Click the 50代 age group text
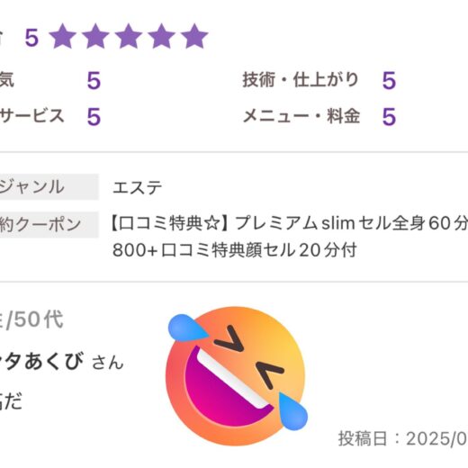Viewport: 468px width, 468px height. click(39, 319)
